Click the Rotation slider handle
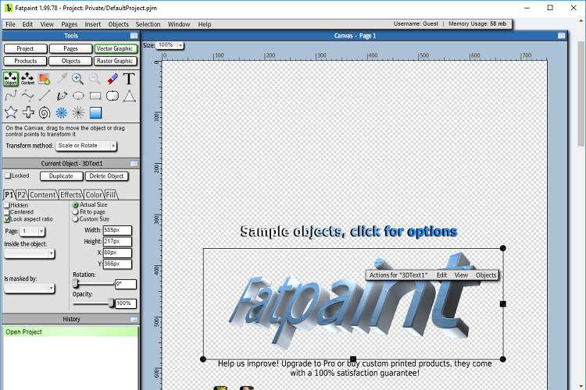 pyautogui.click(x=76, y=284)
